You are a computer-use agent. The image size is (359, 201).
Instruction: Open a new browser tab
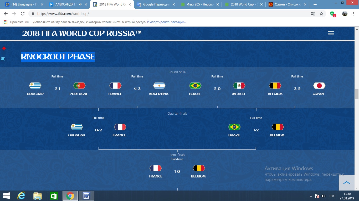click(x=315, y=4)
